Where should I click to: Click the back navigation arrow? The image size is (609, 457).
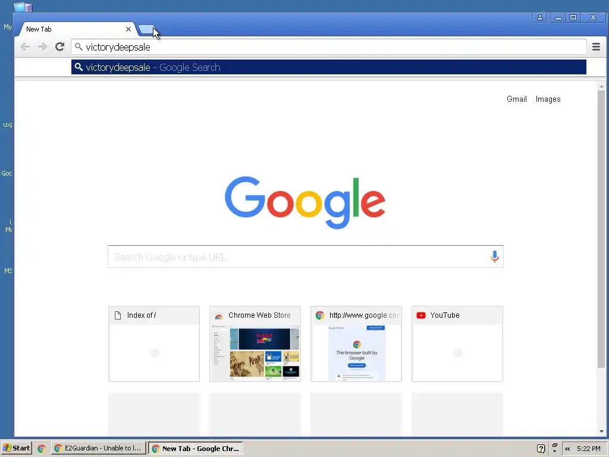pyautogui.click(x=25, y=47)
